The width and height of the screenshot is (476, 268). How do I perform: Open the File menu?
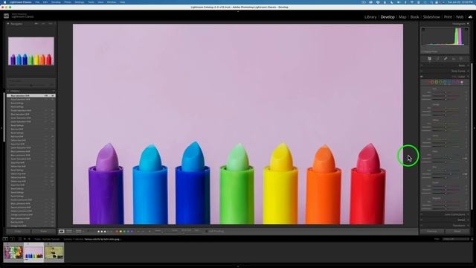[37, 2]
